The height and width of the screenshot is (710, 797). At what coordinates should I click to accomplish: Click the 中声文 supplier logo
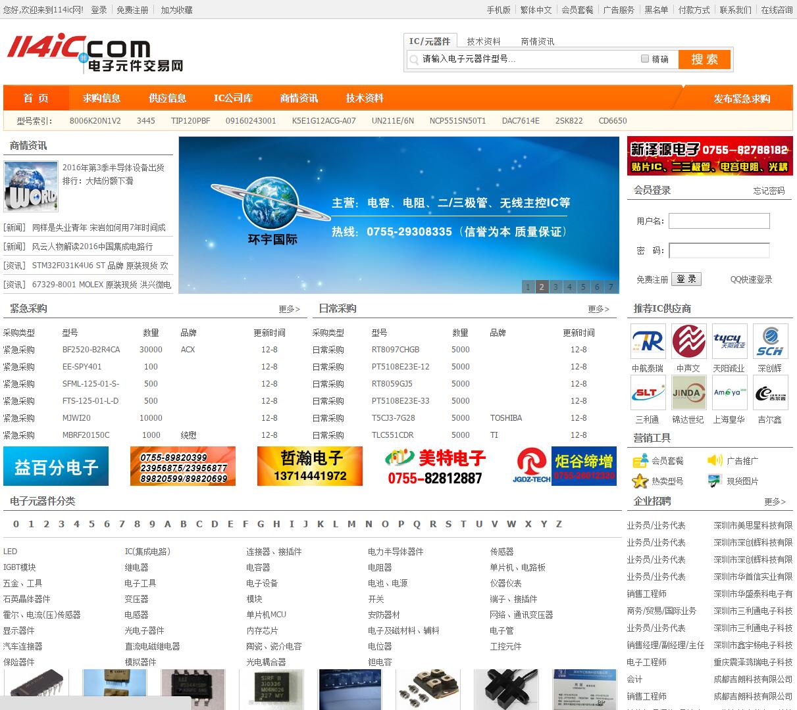tap(689, 341)
